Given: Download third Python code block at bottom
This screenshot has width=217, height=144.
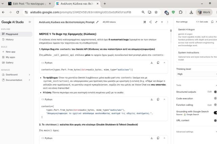Looking at the screenshot, I should pyautogui.click(x=152, y=138).
